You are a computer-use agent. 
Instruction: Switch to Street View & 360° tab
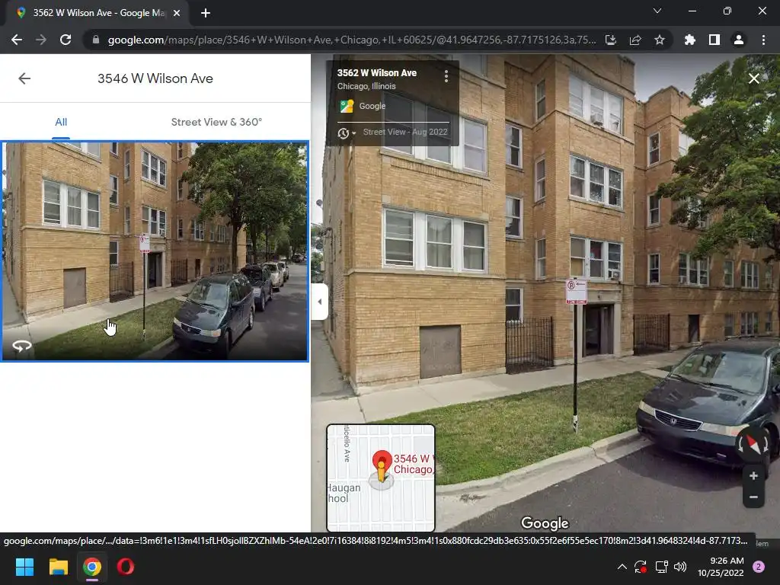pos(216,122)
